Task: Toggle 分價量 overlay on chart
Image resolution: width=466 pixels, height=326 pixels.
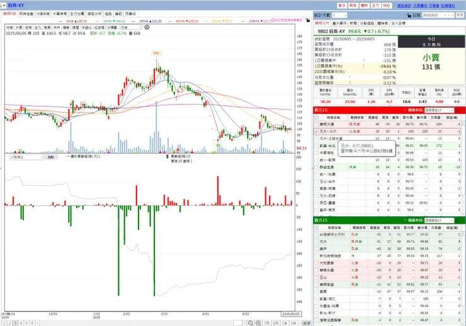Action: [x=112, y=28]
